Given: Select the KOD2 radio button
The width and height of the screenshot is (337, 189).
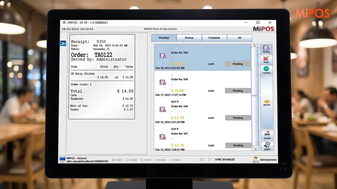Looking at the screenshot, I should pyautogui.click(x=127, y=160).
